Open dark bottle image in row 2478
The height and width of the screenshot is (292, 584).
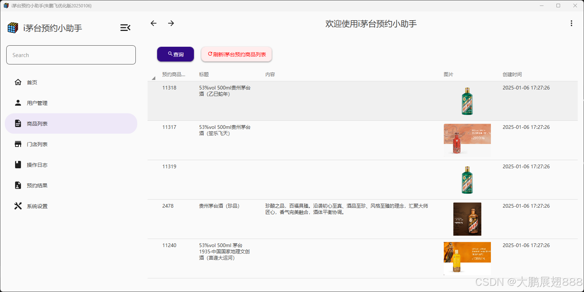pos(467,219)
